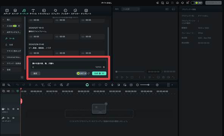224x136 pixels.
Task: Enter fullscreen preview mode
Action: [173, 77]
